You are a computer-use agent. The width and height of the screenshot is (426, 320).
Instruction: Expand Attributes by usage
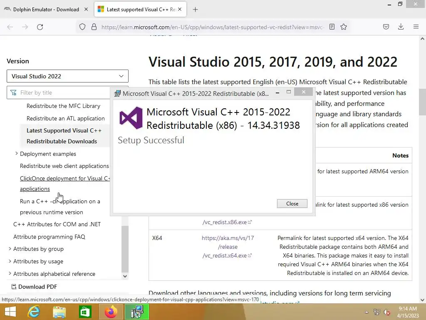10,261
